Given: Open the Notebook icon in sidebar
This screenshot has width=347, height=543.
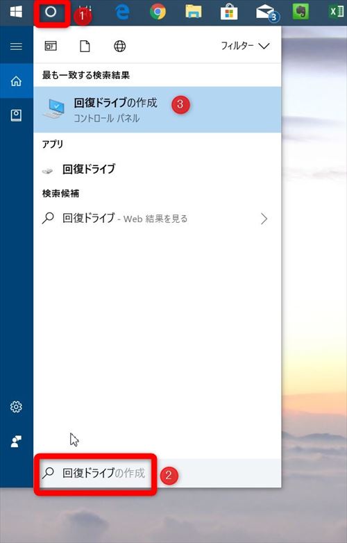Looking at the screenshot, I should click(16, 115).
